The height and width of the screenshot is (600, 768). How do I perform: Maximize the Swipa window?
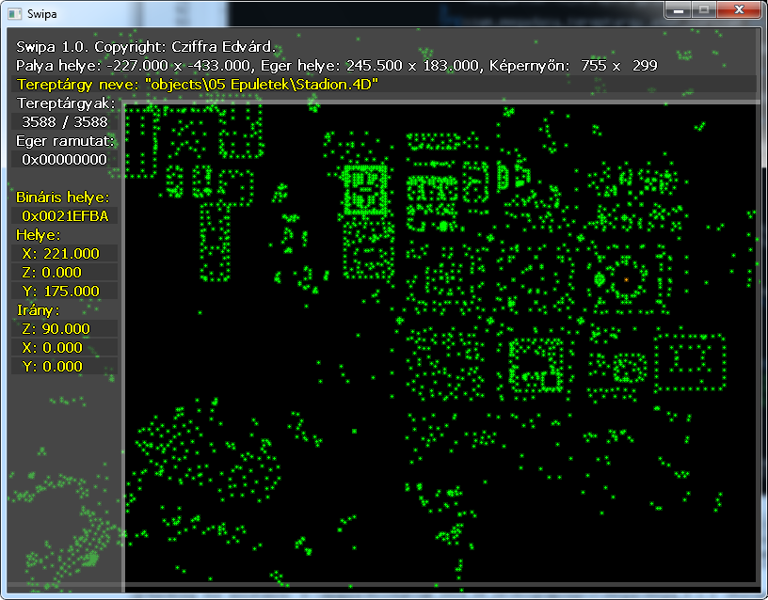coord(703,9)
